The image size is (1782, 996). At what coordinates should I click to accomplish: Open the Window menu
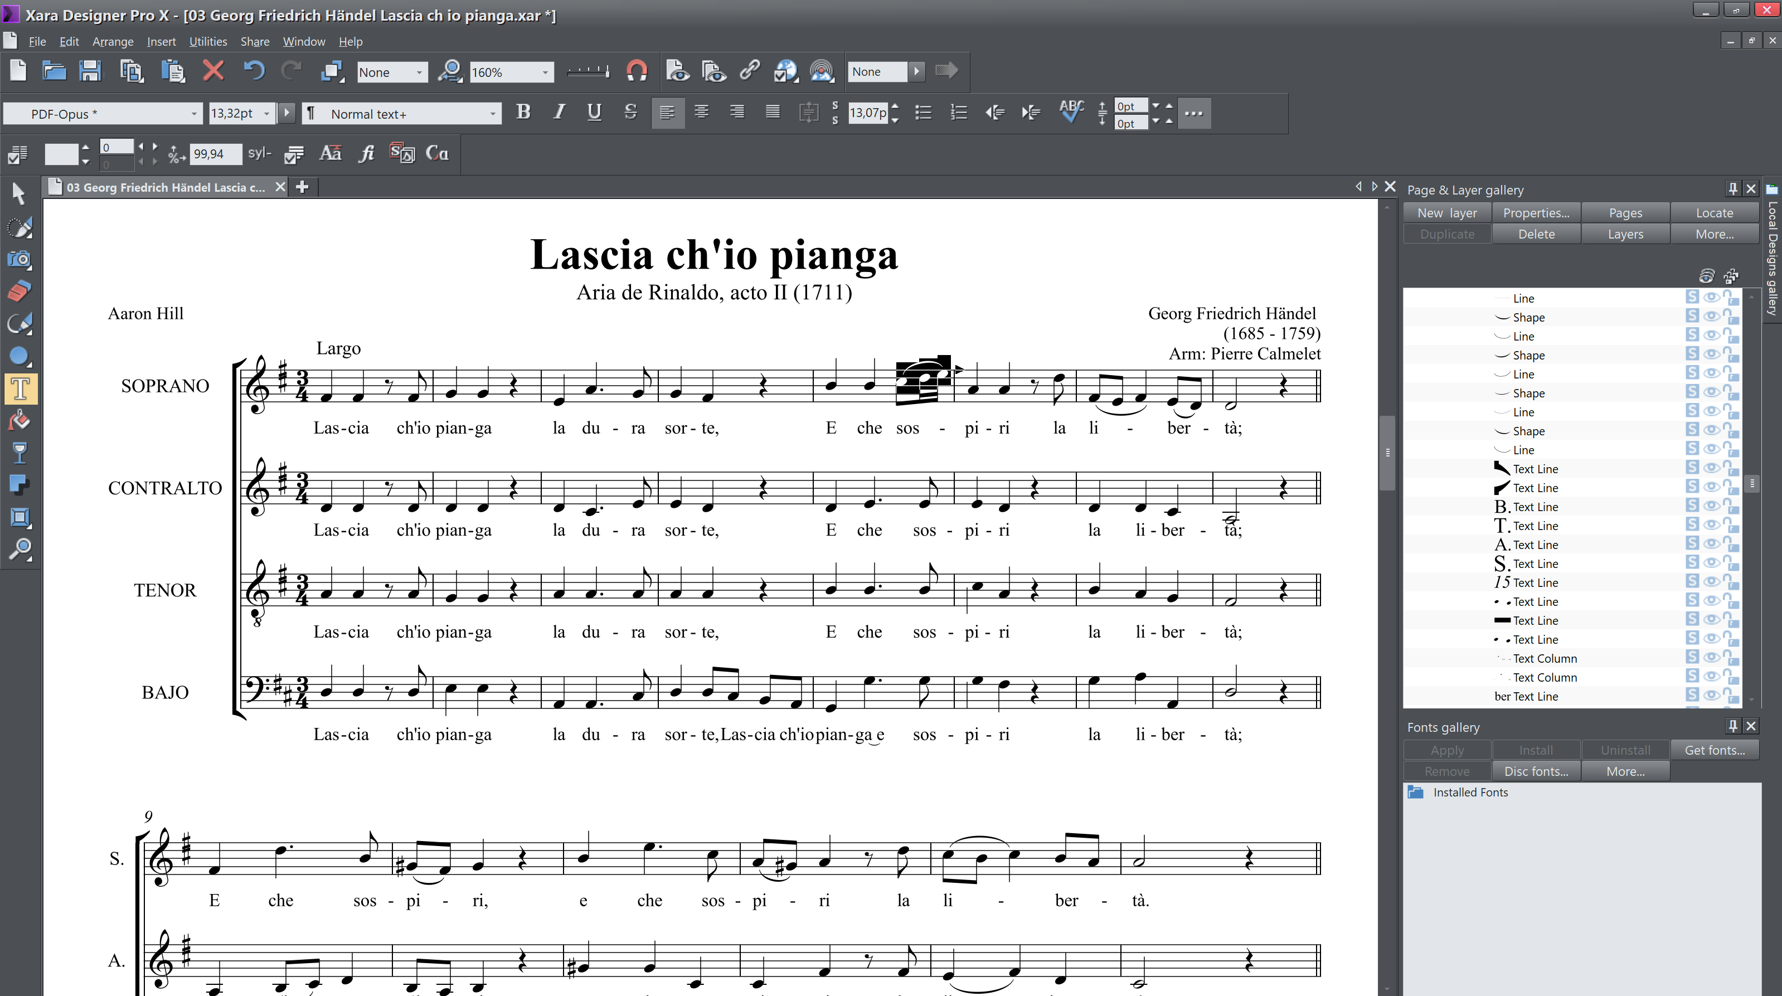click(304, 41)
